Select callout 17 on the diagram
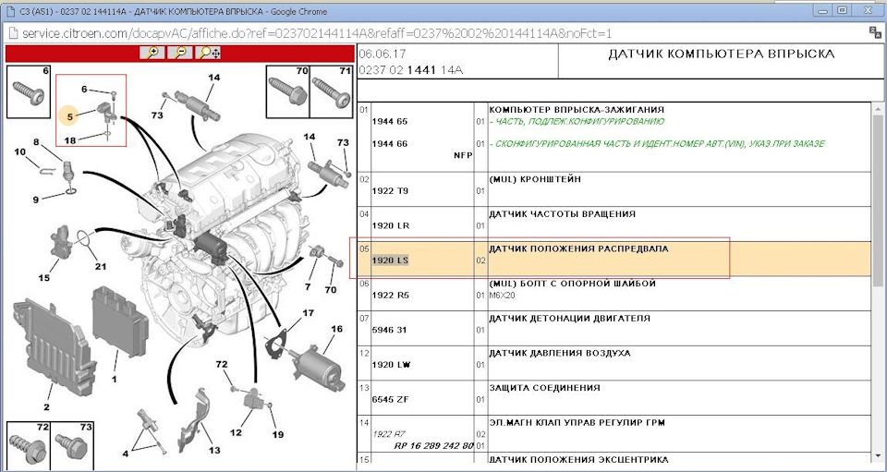The width and height of the screenshot is (887, 472). coord(308,312)
